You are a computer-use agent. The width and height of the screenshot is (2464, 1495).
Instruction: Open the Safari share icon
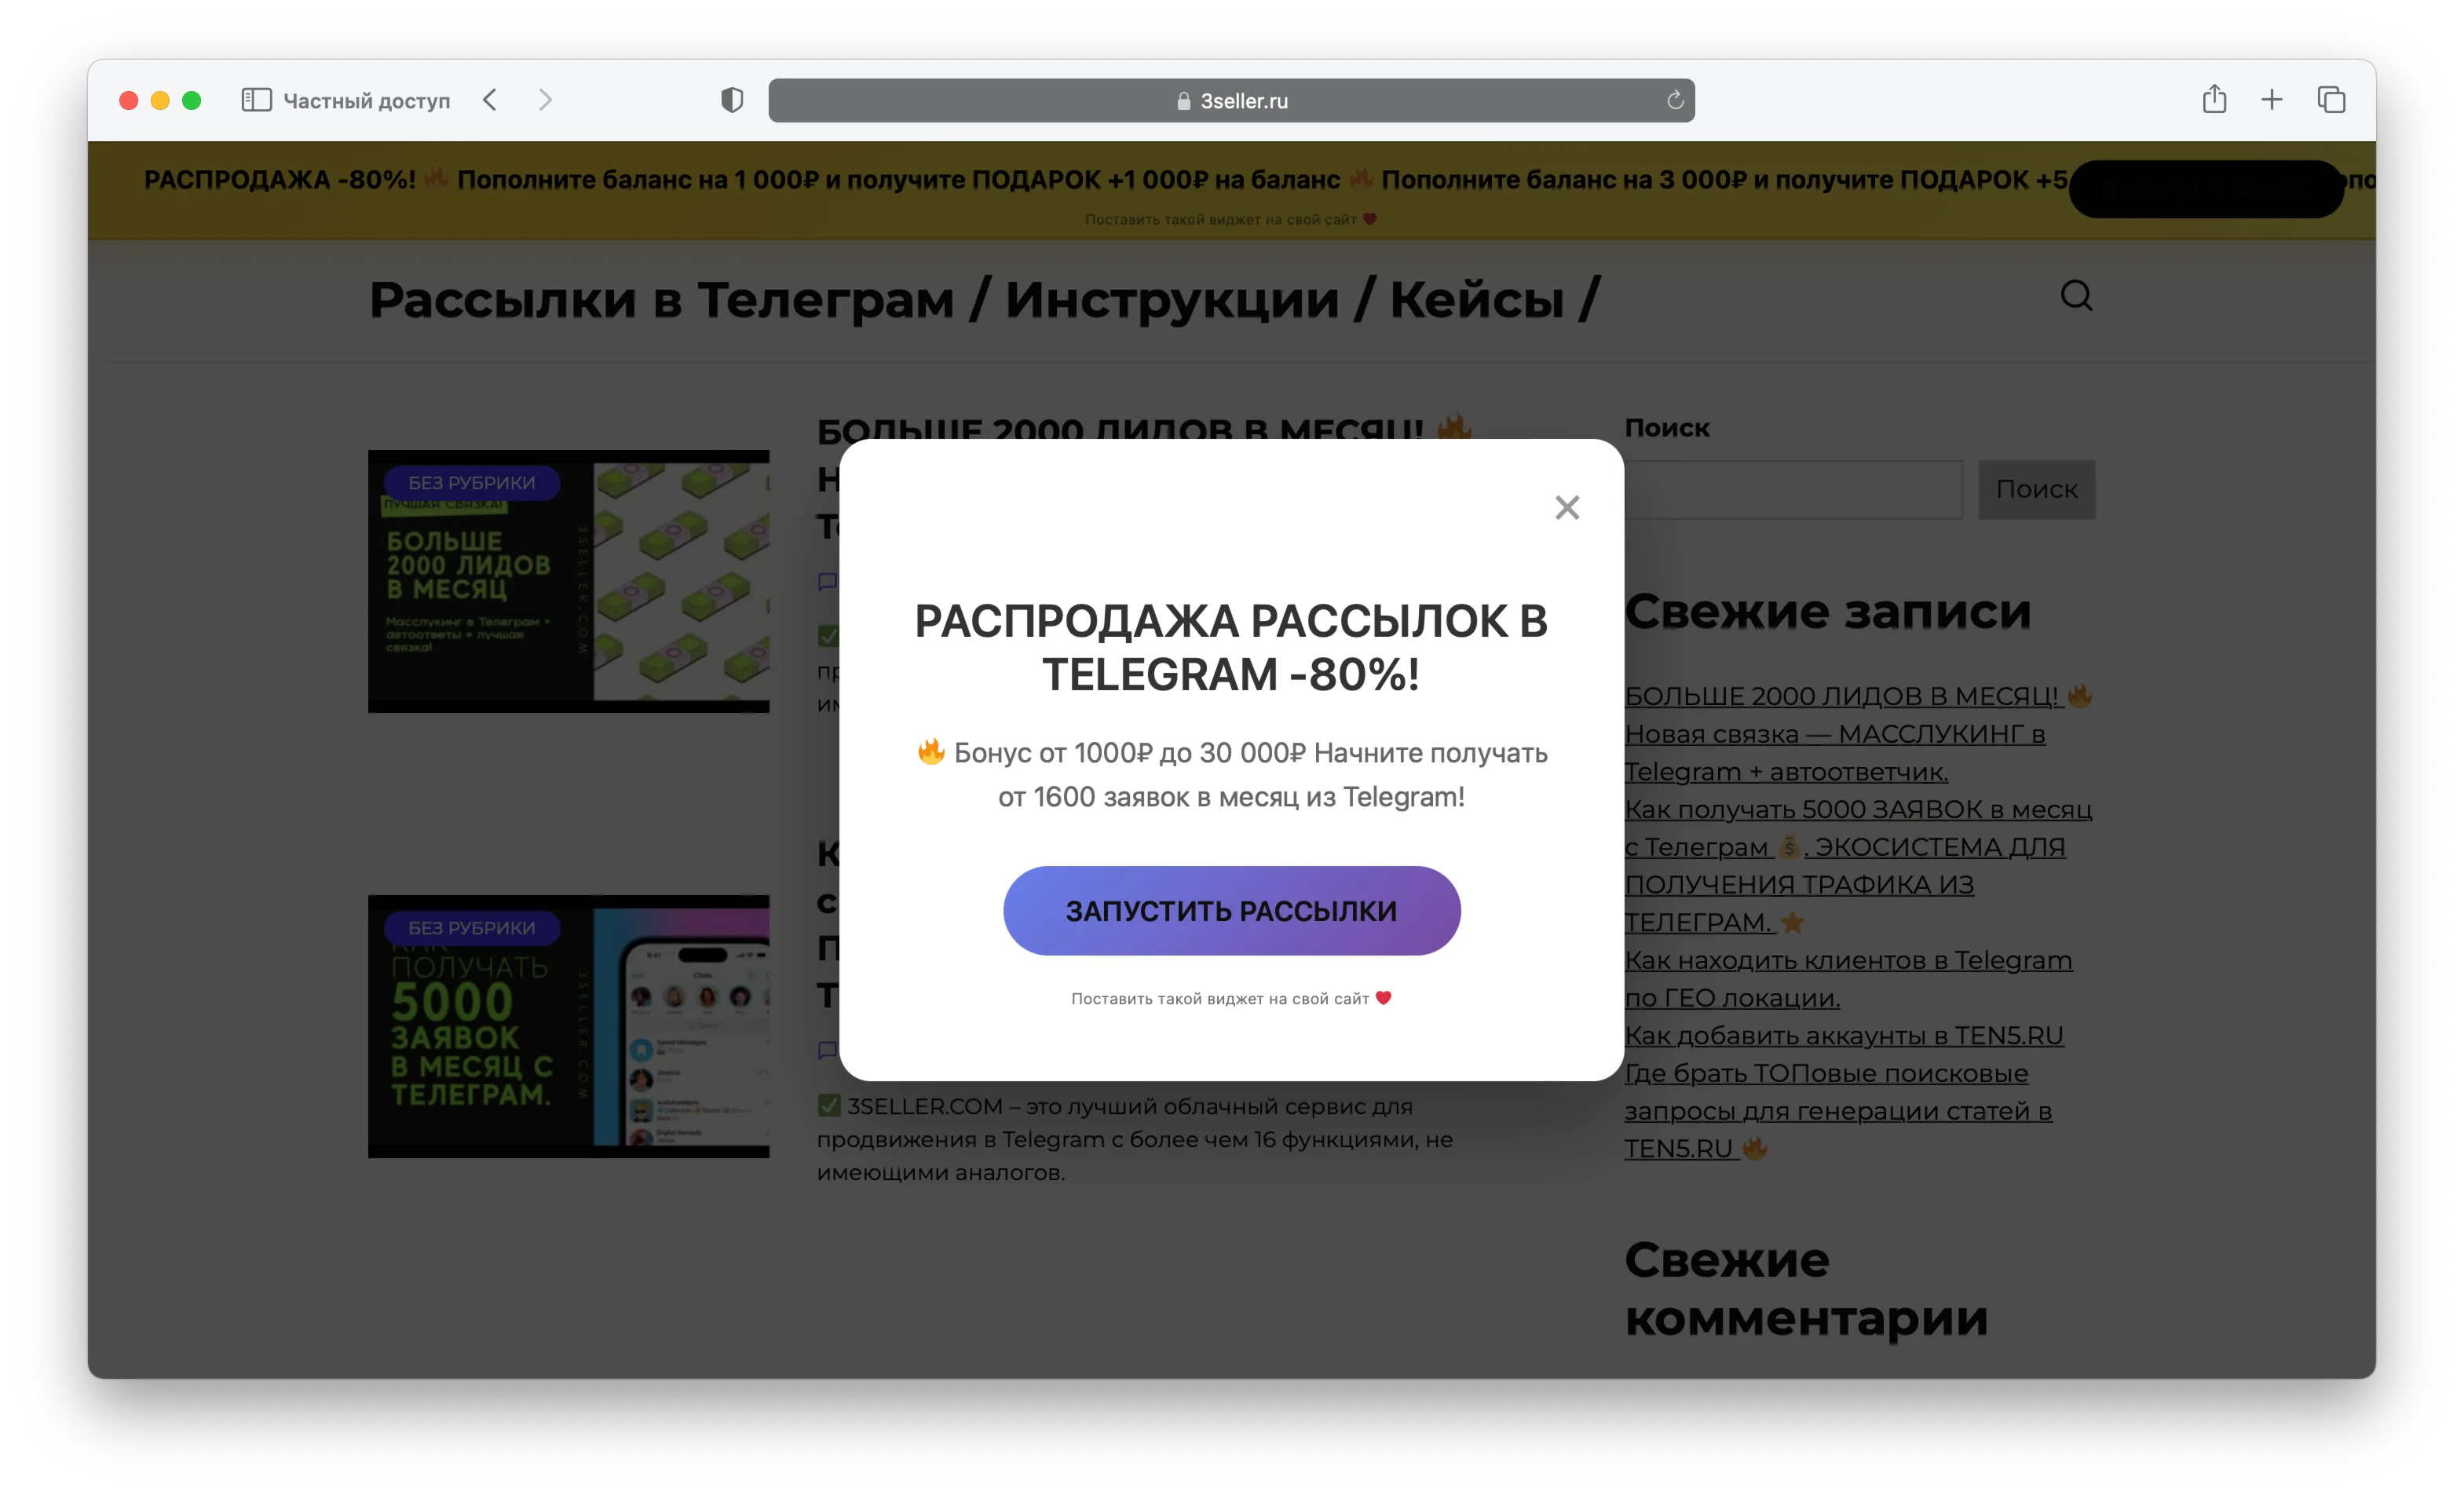(x=2214, y=99)
